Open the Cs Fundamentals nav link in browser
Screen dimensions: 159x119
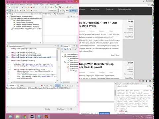(x=125, y=9)
